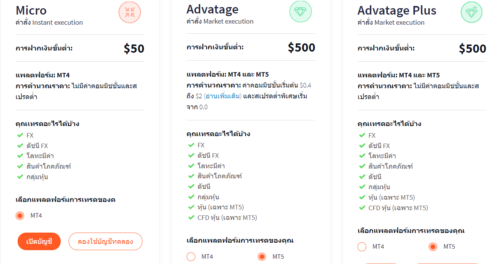Viewport: 500px width, 264px height.
Task: Click the Micro account title
Action: tap(31, 10)
